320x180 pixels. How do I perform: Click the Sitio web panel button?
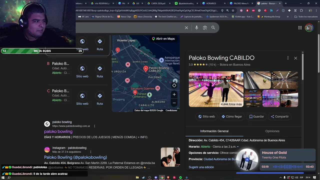pyautogui.click(x=207, y=116)
